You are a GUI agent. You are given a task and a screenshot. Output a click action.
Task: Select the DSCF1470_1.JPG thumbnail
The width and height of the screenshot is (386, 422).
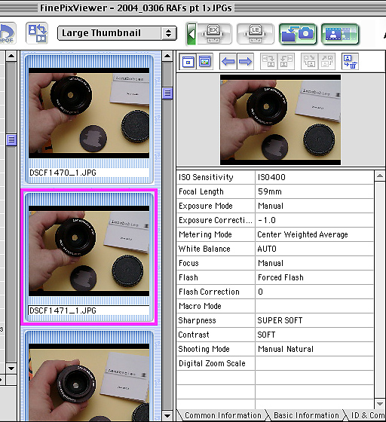[89, 113]
